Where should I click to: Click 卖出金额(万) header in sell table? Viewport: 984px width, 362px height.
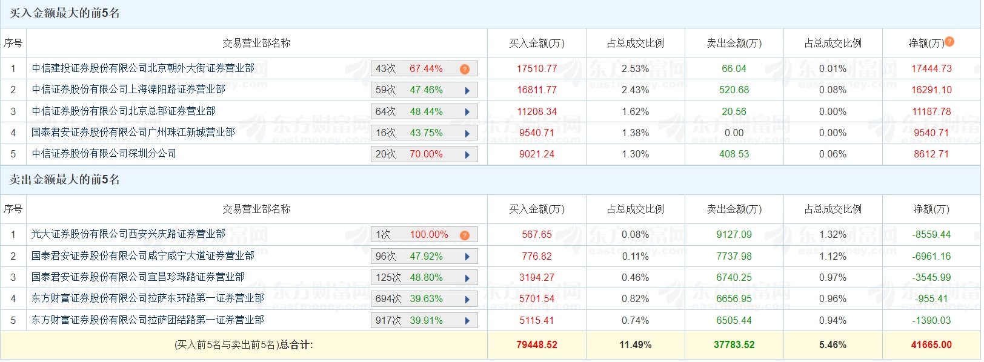click(734, 209)
